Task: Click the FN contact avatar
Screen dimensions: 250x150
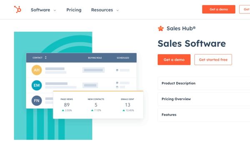Action: (x=37, y=100)
